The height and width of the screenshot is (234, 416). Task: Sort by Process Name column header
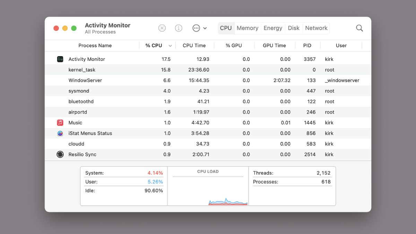click(x=95, y=45)
